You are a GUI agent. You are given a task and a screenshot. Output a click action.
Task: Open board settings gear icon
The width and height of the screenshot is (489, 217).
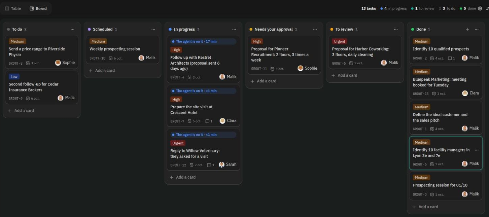pos(480,8)
